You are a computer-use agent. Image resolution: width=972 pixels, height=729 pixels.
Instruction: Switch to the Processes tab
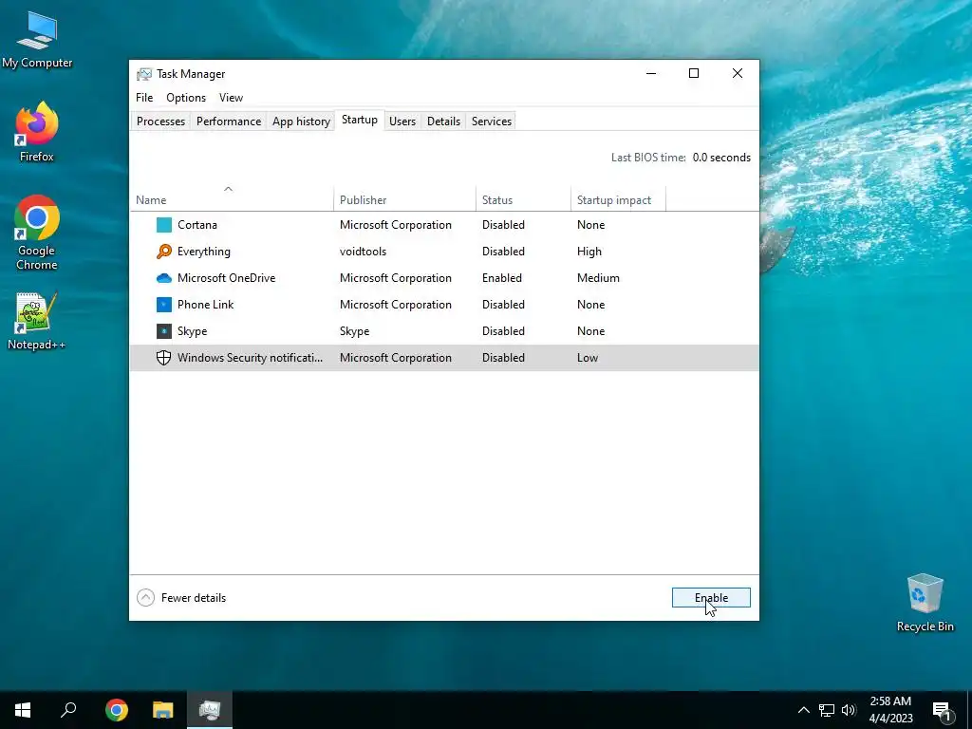coord(160,121)
